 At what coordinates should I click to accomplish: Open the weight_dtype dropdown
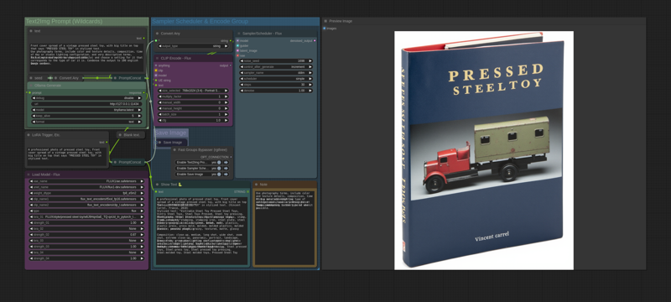87,193
